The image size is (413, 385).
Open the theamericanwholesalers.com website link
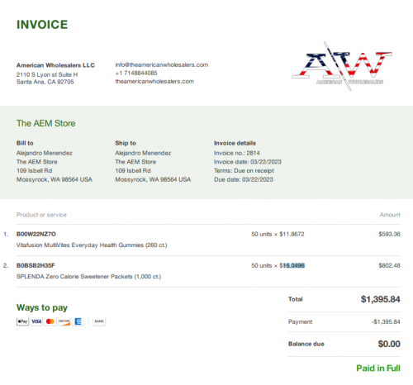(154, 81)
